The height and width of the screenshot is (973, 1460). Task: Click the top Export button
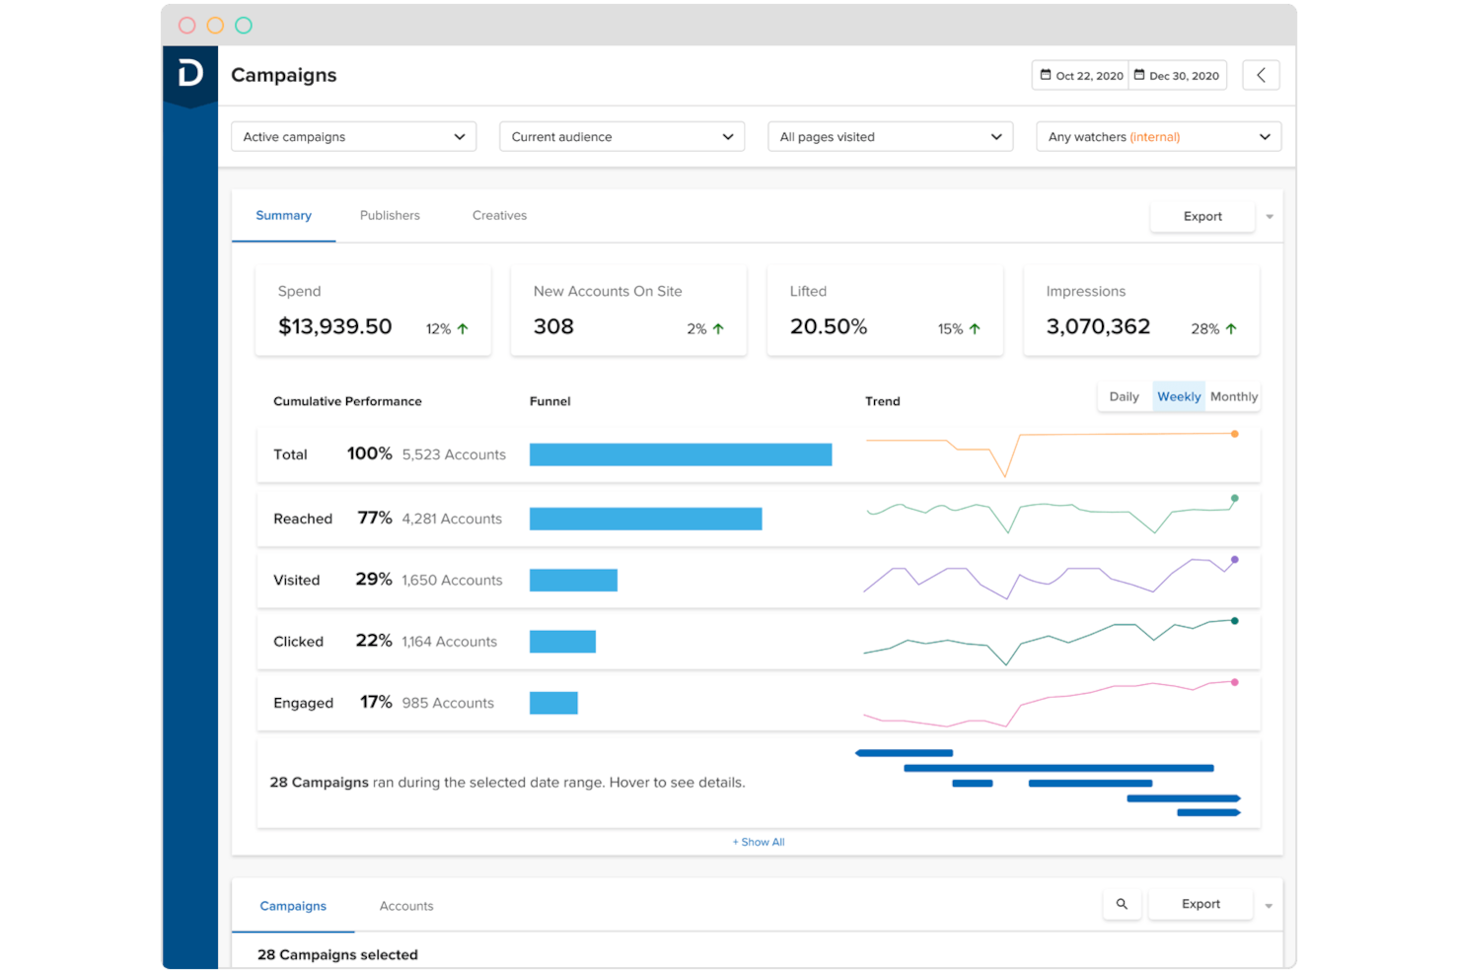point(1202,217)
